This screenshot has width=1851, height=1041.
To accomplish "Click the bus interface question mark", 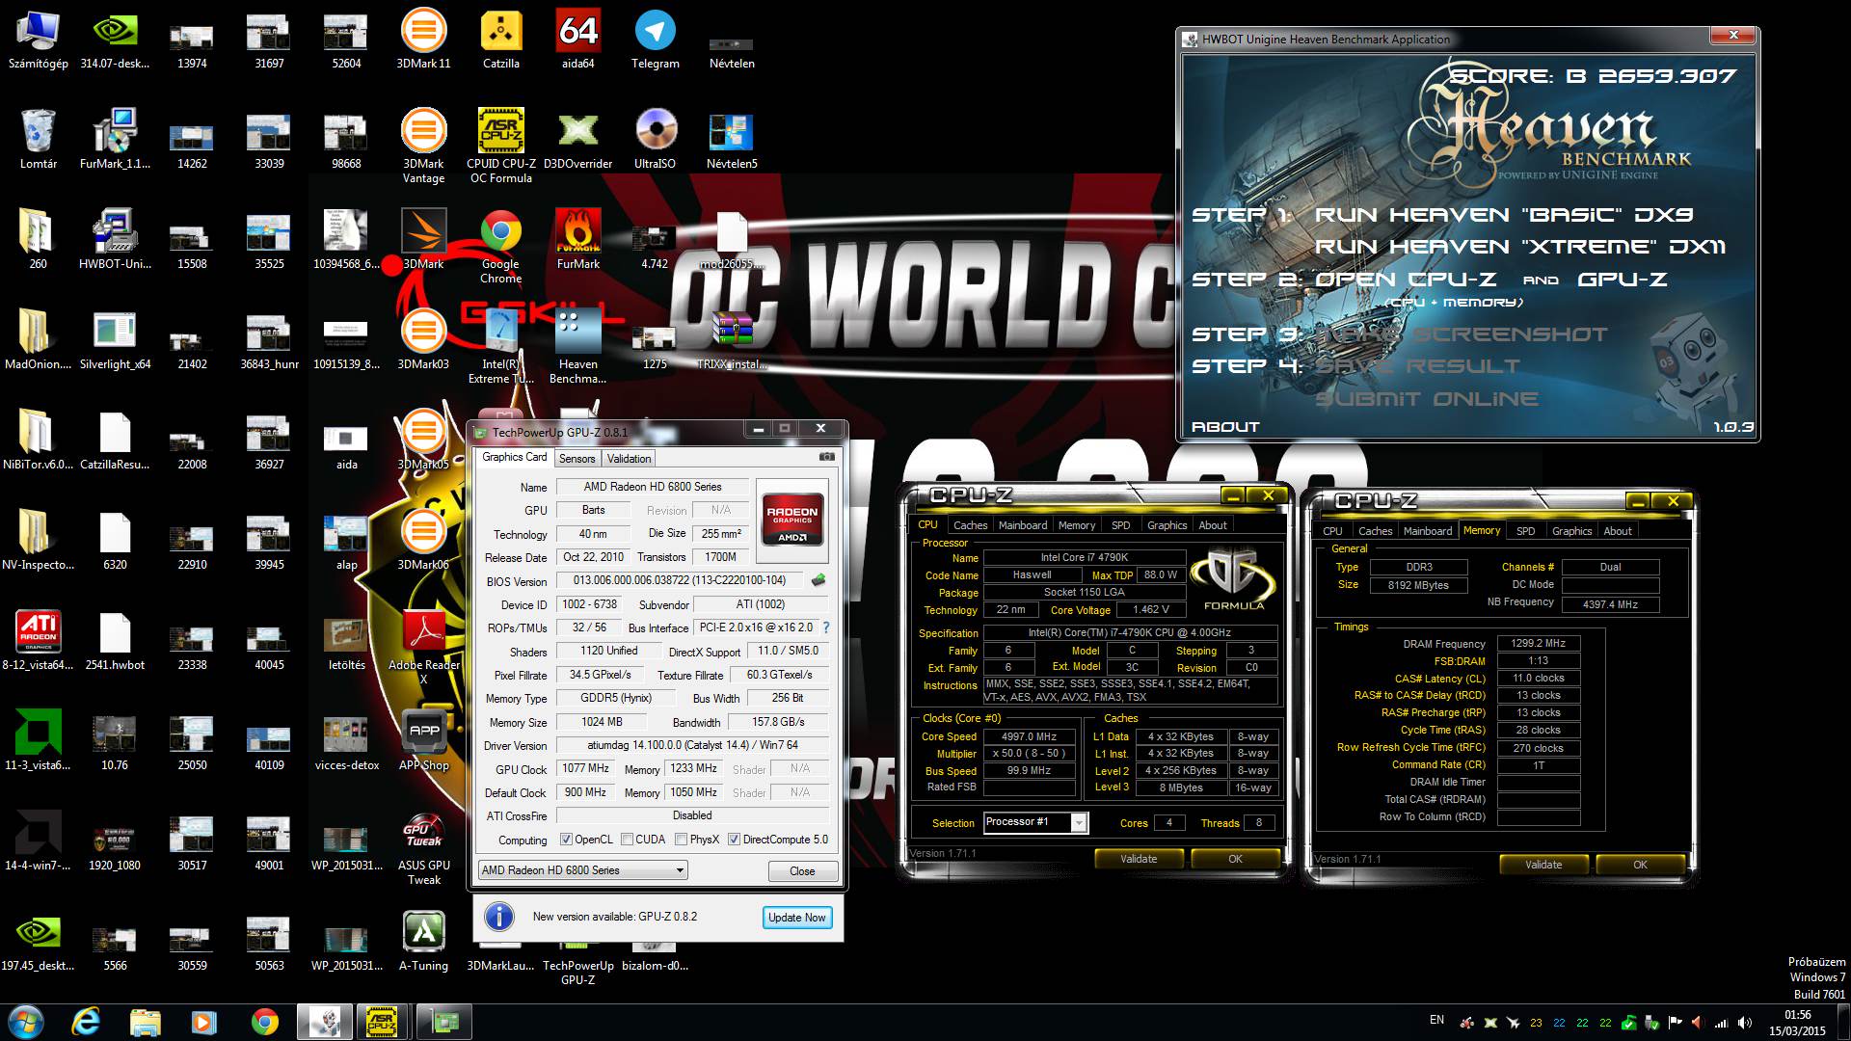I will (x=826, y=627).
